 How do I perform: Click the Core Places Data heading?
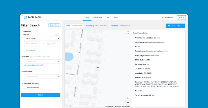coord(140,33)
